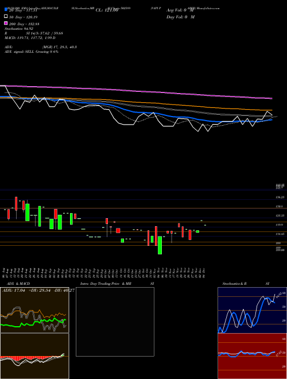Click the ADX: 17.04 value in ADX panel
Viewport: 287px width, 379px height.
[x=14, y=290]
